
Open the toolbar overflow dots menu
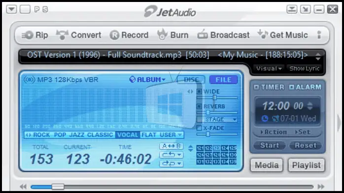[x=319, y=35]
